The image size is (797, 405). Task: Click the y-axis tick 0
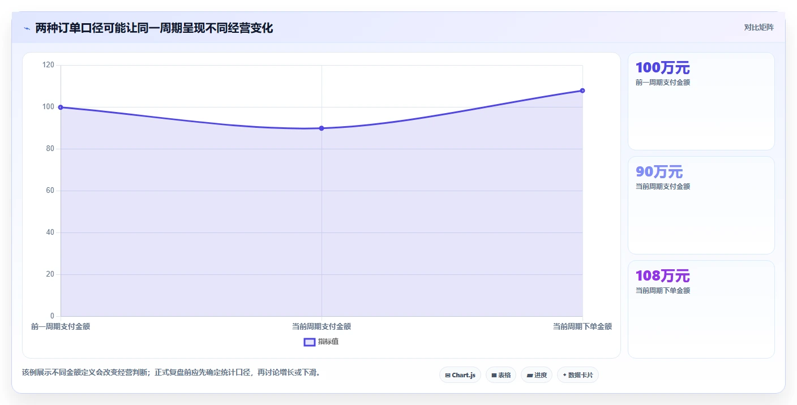(52, 316)
